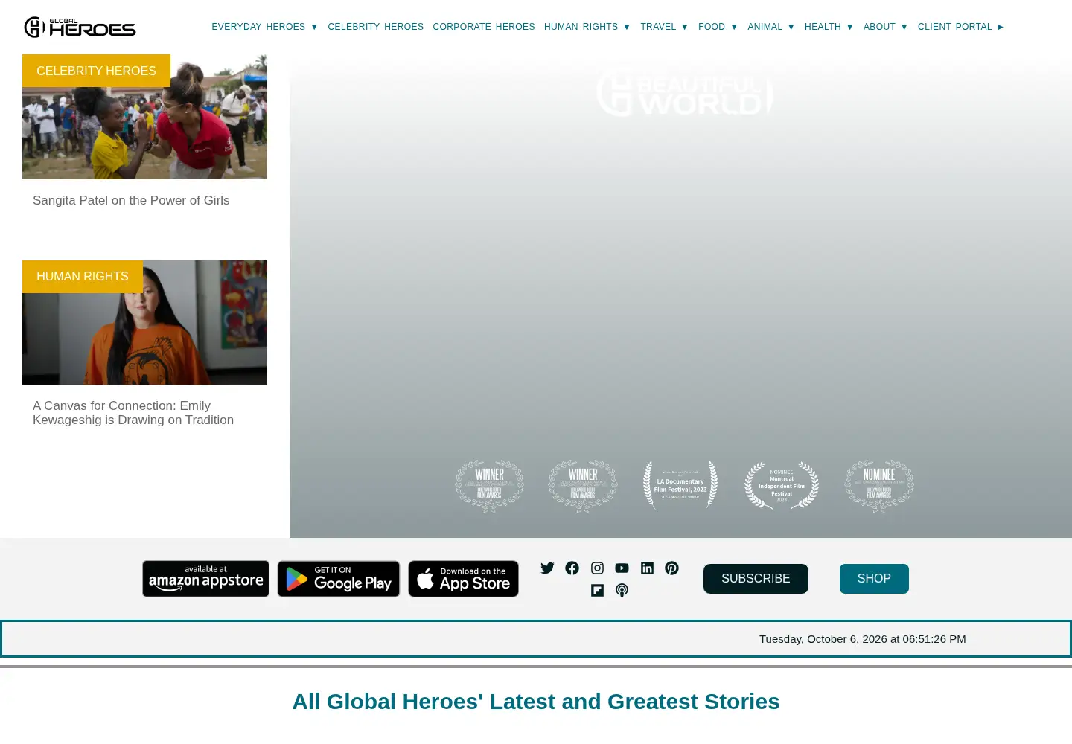Expand the Health dropdown menu
The width and height of the screenshot is (1072, 744).
coord(829,27)
